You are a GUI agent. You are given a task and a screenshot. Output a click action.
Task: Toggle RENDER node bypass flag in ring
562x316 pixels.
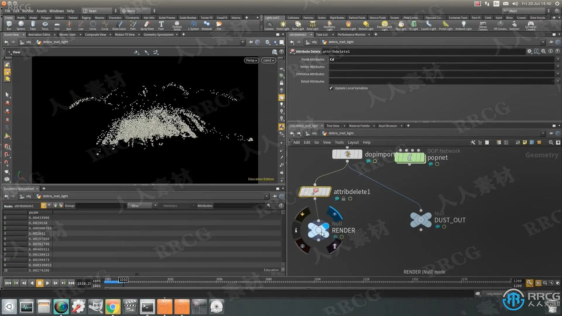tap(302, 214)
